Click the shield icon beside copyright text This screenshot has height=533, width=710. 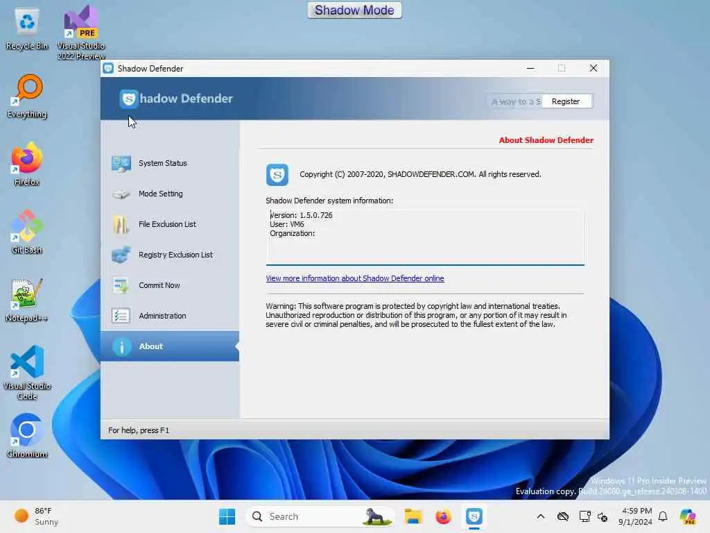277,175
